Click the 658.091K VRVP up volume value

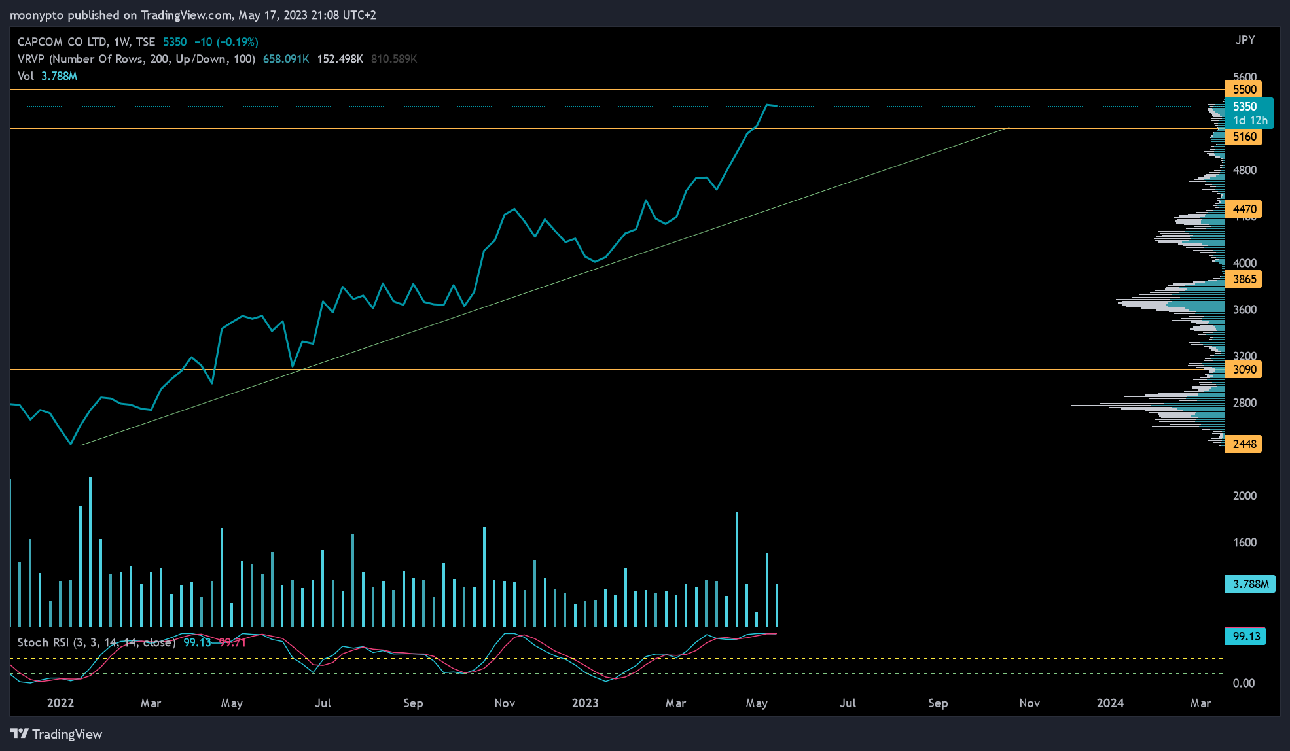coord(286,59)
